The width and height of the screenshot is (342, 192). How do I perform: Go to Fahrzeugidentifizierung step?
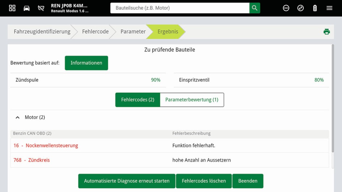coord(42,31)
